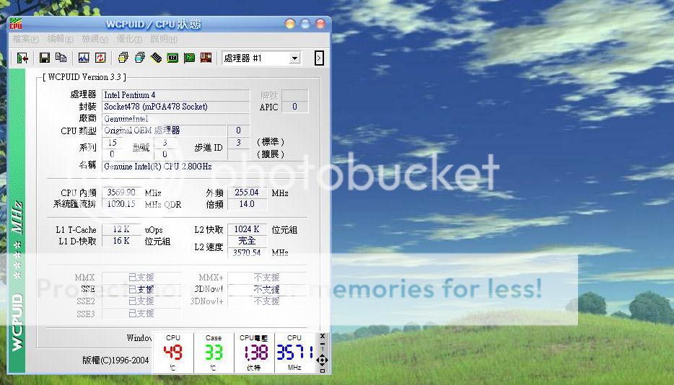Click the right arrow expander at the toolbar end

pyautogui.click(x=319, y=58)
